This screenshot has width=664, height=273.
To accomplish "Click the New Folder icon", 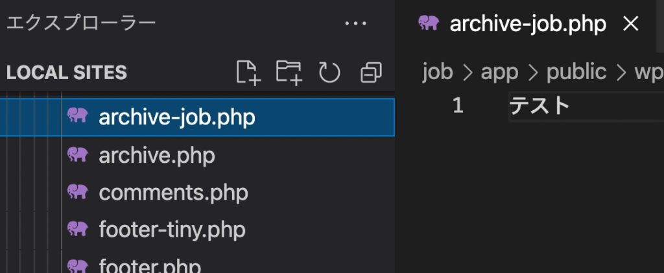I will (x=289, y=73).
